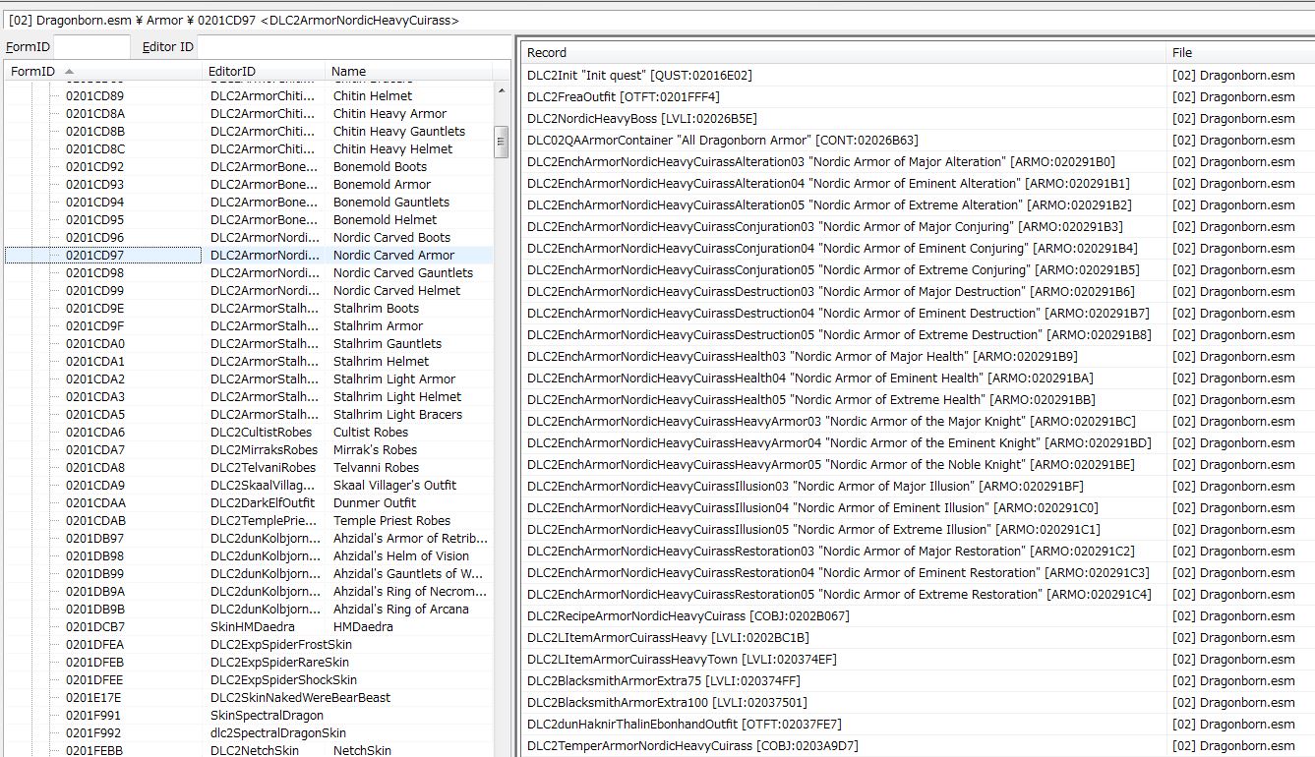Select Stalhrim Boots record
This screenshot has height=757, width=1315.
coord(249,309)
